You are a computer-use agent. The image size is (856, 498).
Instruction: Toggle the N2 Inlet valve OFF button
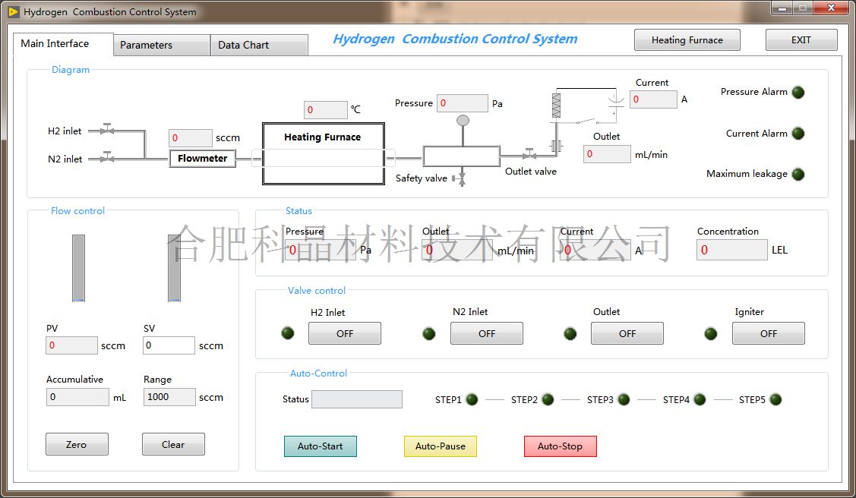[486, 333]
